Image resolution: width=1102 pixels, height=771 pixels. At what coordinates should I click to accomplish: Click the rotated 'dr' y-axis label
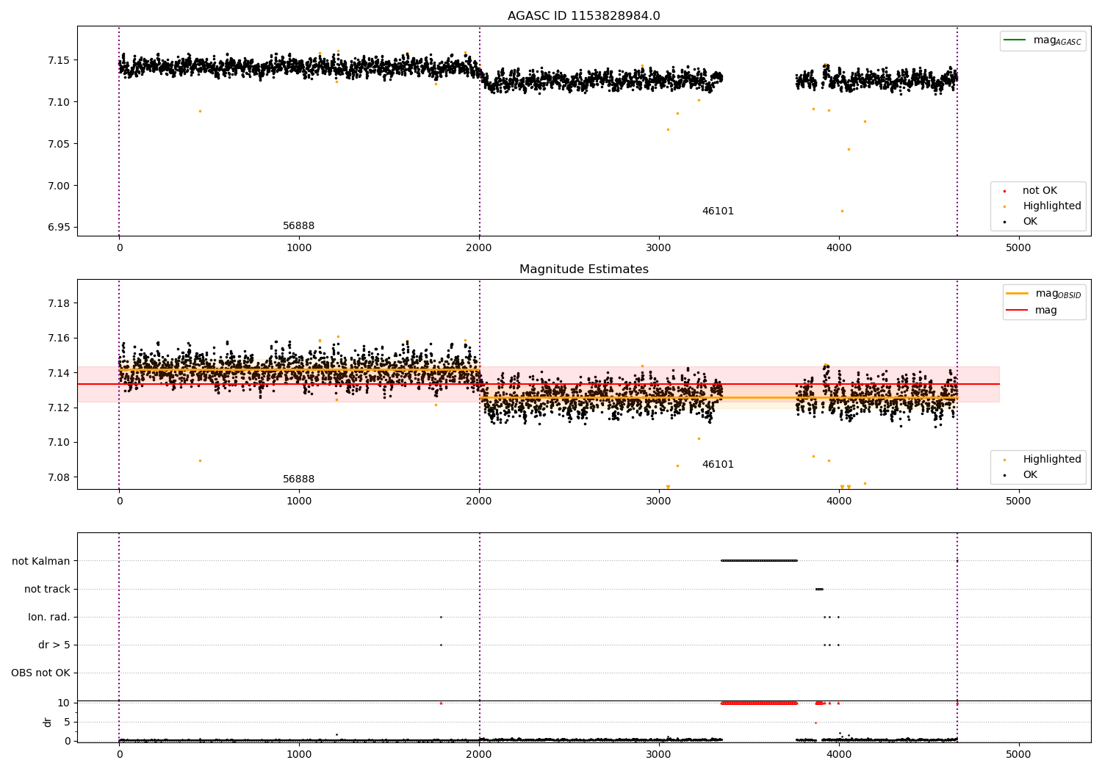(x=48, y=722)
